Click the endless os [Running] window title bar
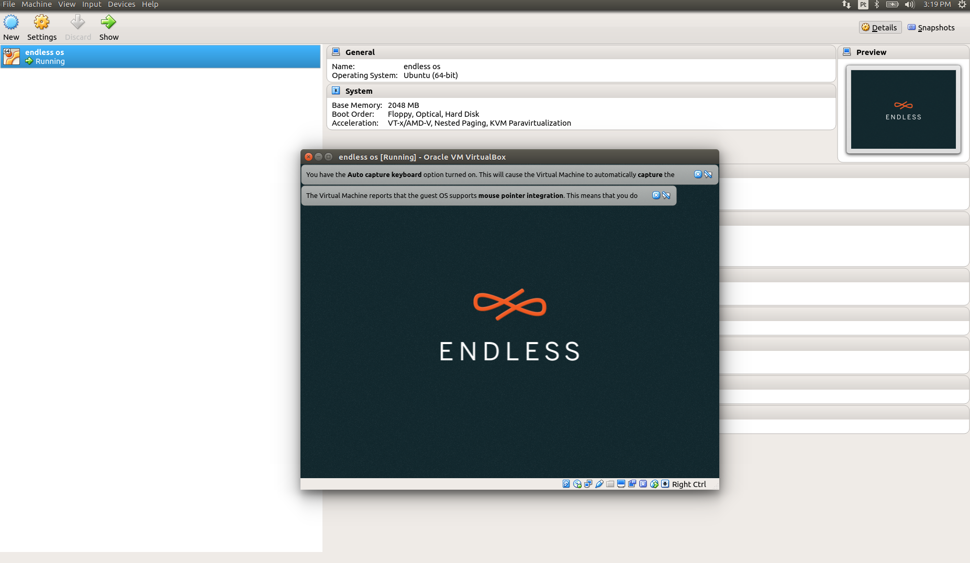The width and height of the screenshot is (970, 563). pos(509,157)
